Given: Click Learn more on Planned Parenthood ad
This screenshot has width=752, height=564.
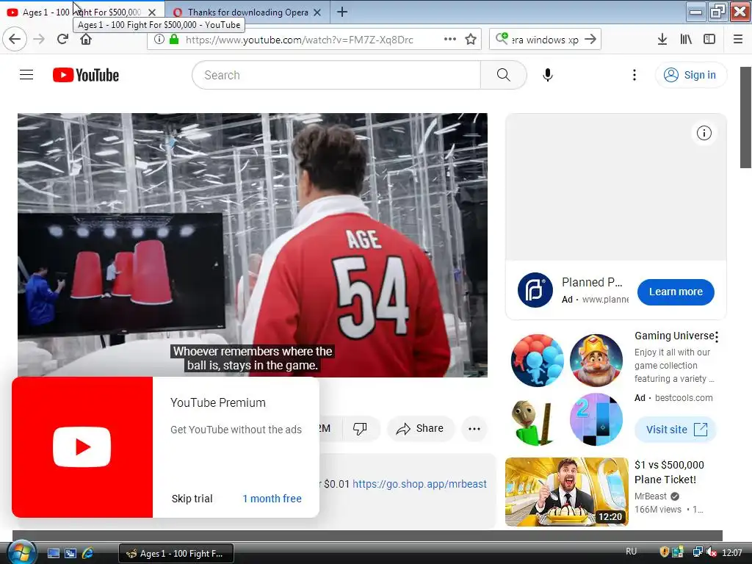Looking at the screenshot, I should tap(676, 292).
